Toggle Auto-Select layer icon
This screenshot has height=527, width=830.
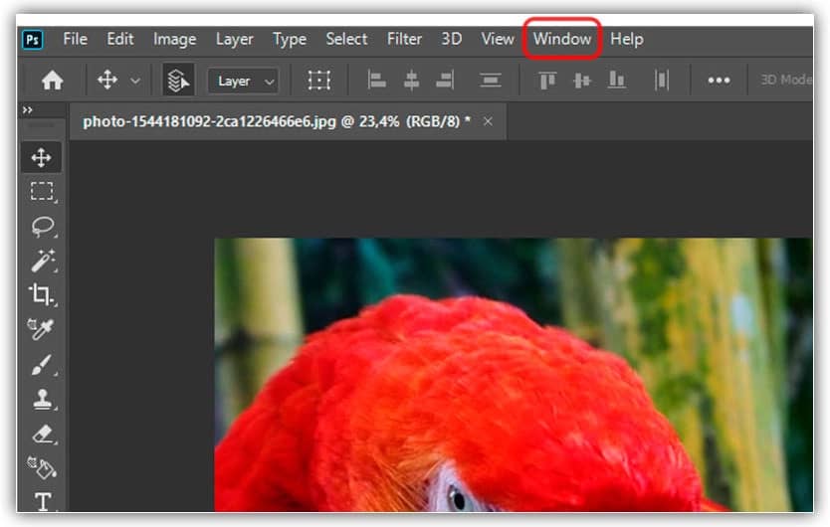click(178, 81)
